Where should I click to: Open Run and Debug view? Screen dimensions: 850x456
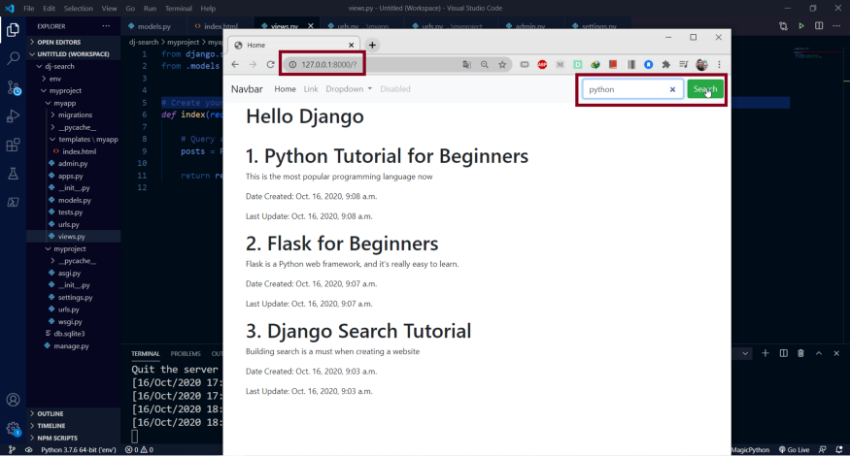click(x=13, y=115)
